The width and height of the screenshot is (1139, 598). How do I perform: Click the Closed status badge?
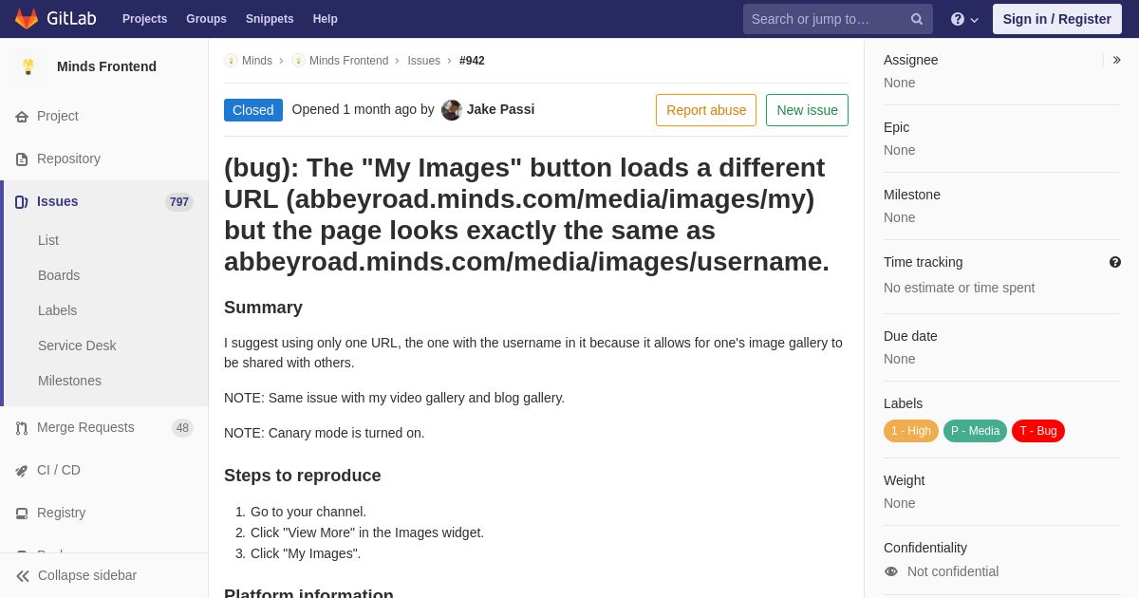(x=253, y=110)
